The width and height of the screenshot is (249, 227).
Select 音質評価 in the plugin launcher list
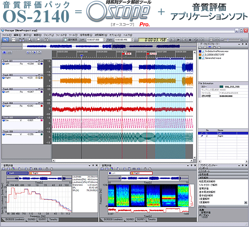coord(204,188)
